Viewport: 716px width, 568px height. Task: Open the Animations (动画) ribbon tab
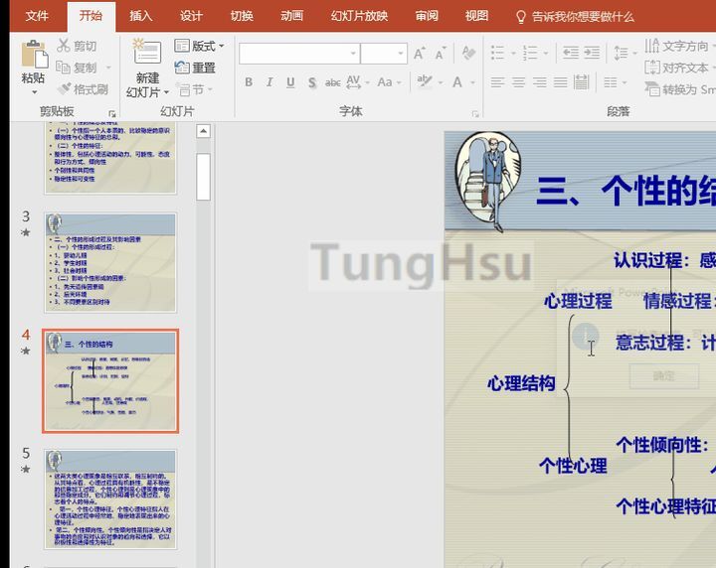pyautogui.click(x=291, y=16)
